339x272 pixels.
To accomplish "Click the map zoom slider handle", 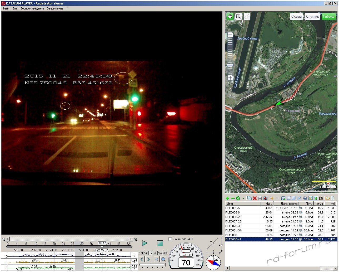I will pyautogui.click(x=230, y=65).
